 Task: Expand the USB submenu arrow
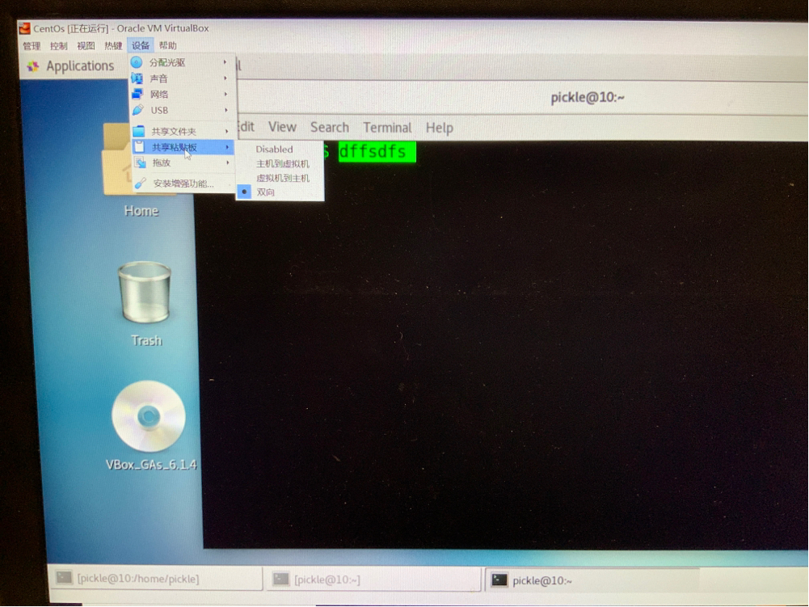tap(226, 110)
